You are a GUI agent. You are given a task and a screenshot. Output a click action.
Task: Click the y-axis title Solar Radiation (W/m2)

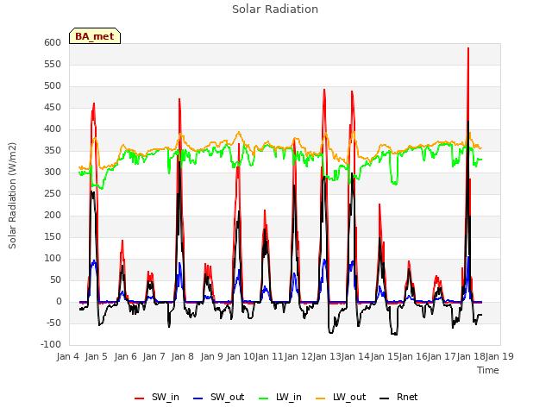coord(12,196)
